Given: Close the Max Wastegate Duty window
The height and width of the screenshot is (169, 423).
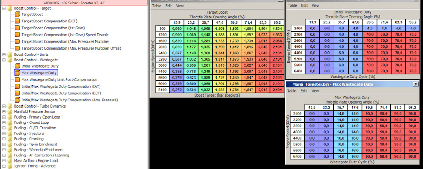Looking at the screenshot, I should click(x=416, y=84).
